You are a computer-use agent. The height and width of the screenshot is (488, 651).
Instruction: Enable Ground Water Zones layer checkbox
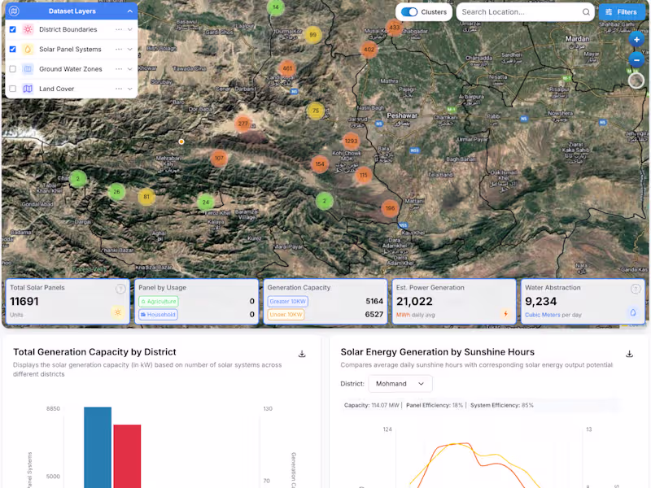coord(12,69)
